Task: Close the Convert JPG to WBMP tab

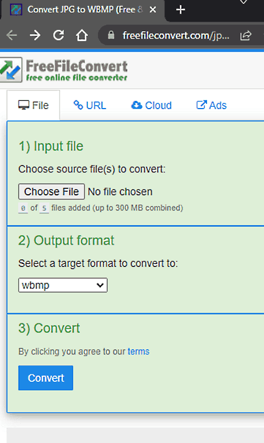Action: [x=153, y=10]
